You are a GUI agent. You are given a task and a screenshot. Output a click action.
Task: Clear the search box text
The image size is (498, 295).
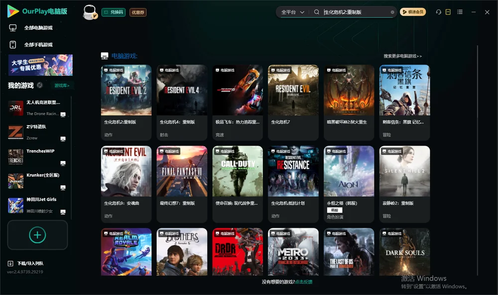(392, 12)
